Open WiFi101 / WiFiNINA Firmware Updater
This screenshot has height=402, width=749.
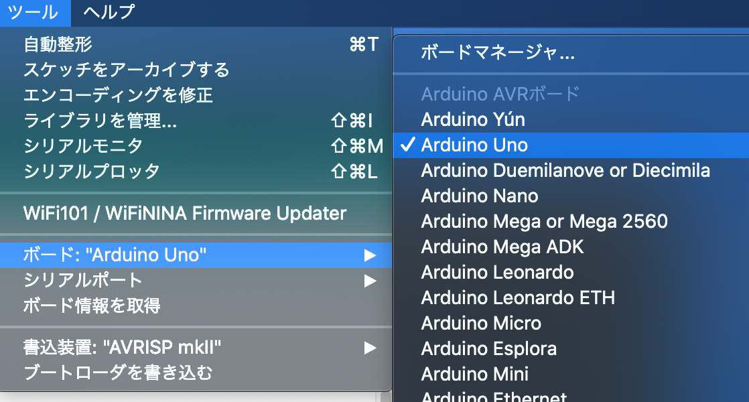185,214
